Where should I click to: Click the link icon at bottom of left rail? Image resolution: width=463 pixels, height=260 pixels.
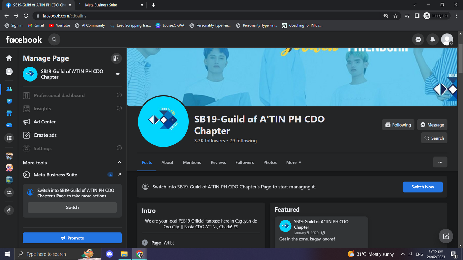(x=9, y=210)
